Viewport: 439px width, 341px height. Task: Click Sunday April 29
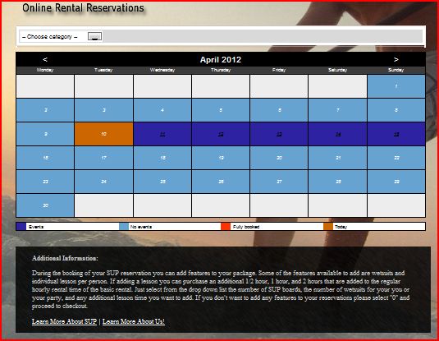(x=396, y=182)
